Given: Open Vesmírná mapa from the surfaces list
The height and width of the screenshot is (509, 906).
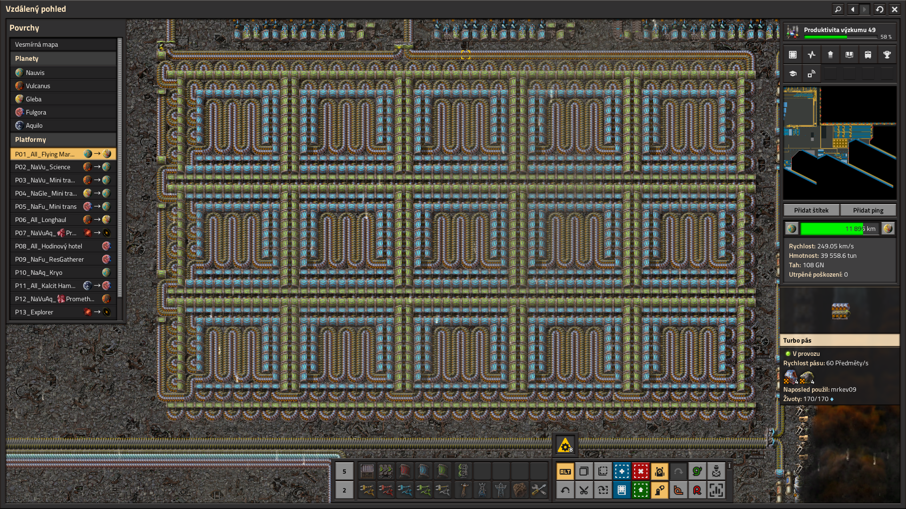Looking at the screenshot, I should tap(63, 44).
